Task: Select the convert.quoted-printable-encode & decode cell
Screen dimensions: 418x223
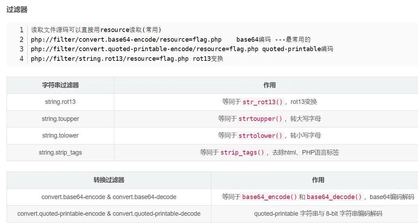Action: pos(109,214)
